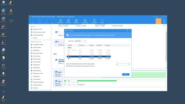Screen dimensions: 185x104
Task: Click OK in Merge Partitions dialog
Action: (x=126, y=75)
